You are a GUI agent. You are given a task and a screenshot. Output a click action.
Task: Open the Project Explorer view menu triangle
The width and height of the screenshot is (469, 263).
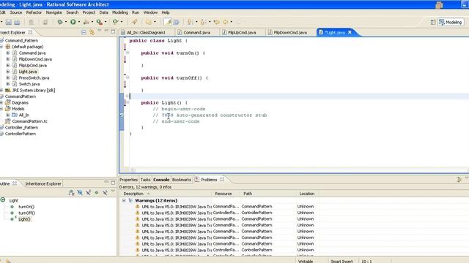click(x=100, y=31)
